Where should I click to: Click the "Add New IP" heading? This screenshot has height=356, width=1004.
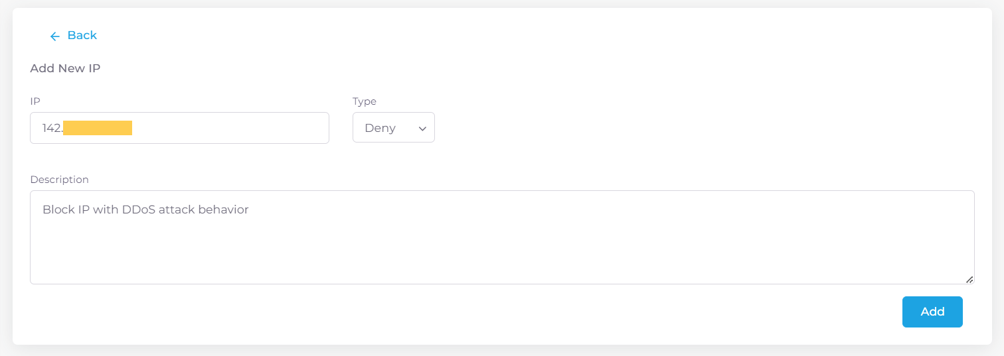tap(65, 68)
